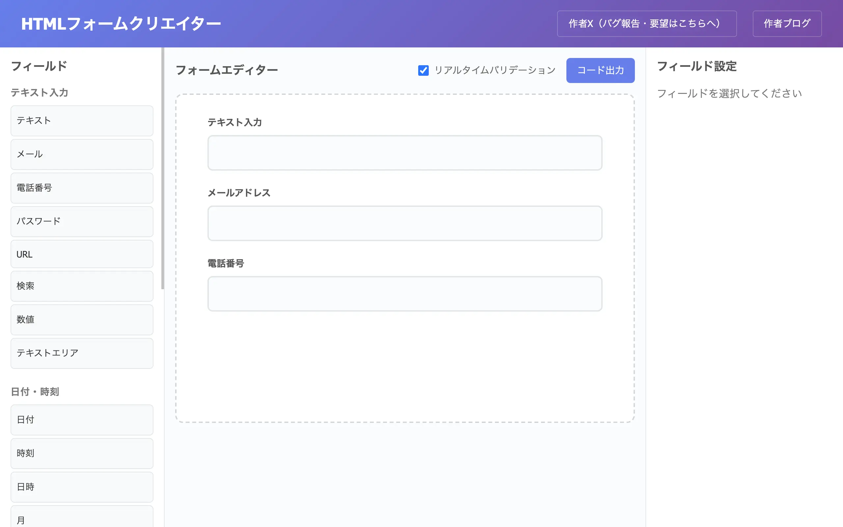Pick the 検索 field type
The image size is (843, 527).
[82, 286]
